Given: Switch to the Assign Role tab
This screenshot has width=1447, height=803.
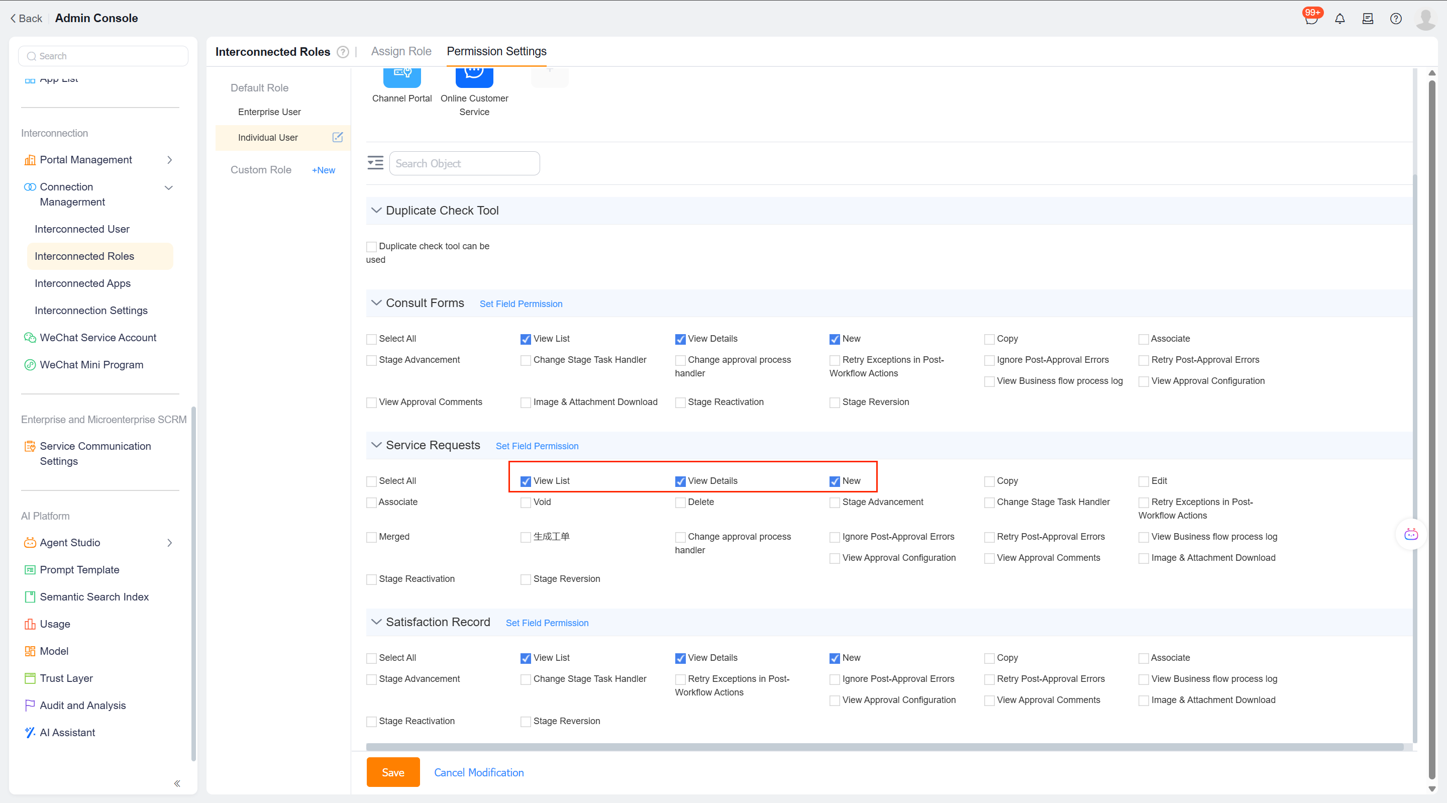Looking at the screenshot, I should point(401,51).
